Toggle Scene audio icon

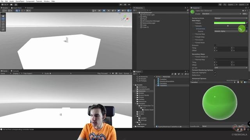[109, 10]
